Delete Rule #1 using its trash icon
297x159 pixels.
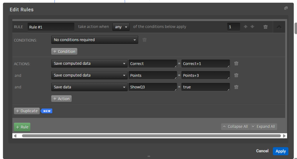coord(265,27)
